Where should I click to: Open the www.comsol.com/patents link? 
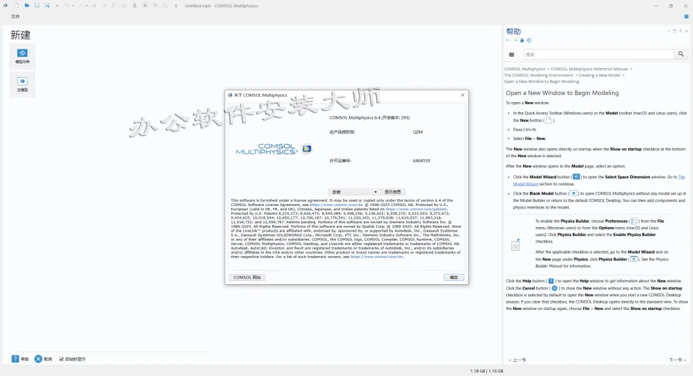pos(416,209)
